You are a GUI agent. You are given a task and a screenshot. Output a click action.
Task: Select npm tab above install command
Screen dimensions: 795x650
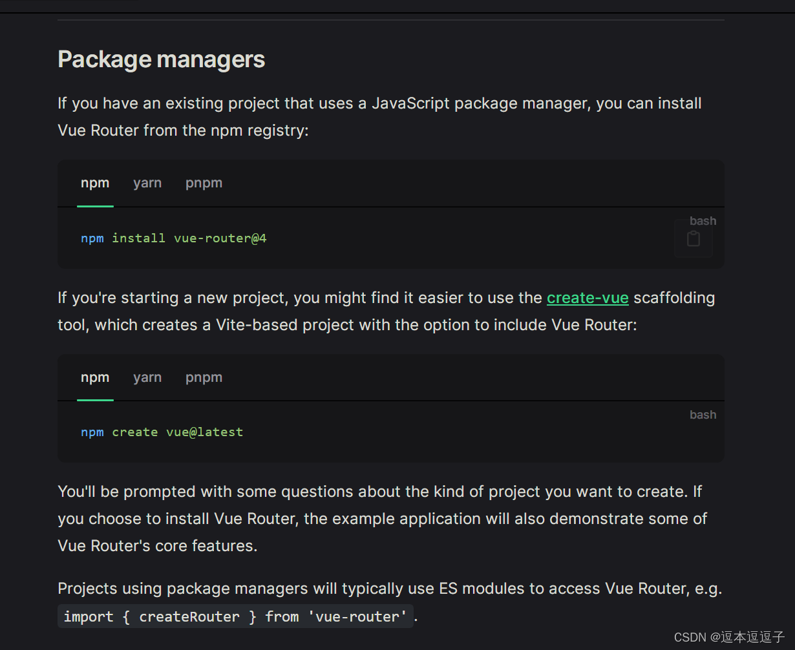click(95, 183)
